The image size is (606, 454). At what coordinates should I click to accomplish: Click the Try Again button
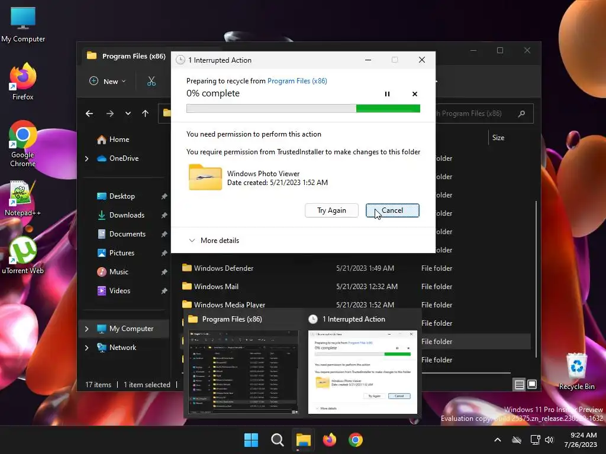[x=331, y=210]
